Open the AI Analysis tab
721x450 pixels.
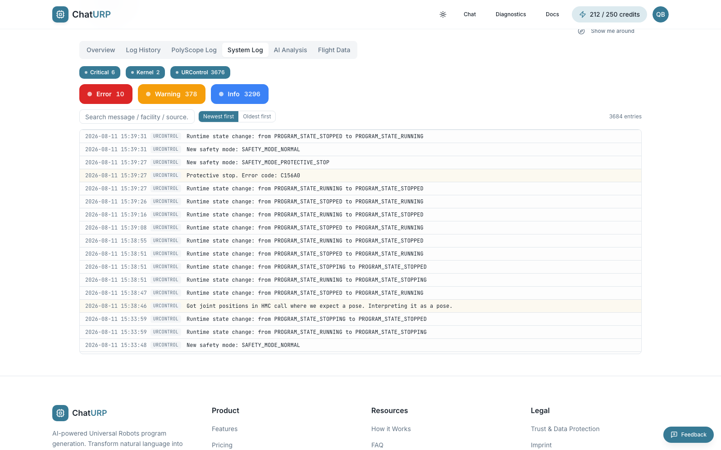pos(291,50)
